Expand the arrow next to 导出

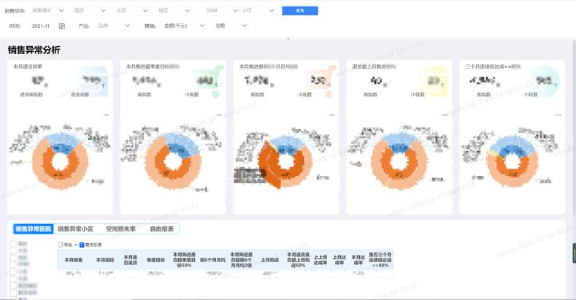[x=76, y=245]
